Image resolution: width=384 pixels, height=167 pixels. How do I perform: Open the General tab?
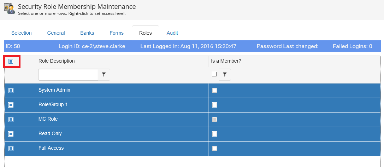56,33
